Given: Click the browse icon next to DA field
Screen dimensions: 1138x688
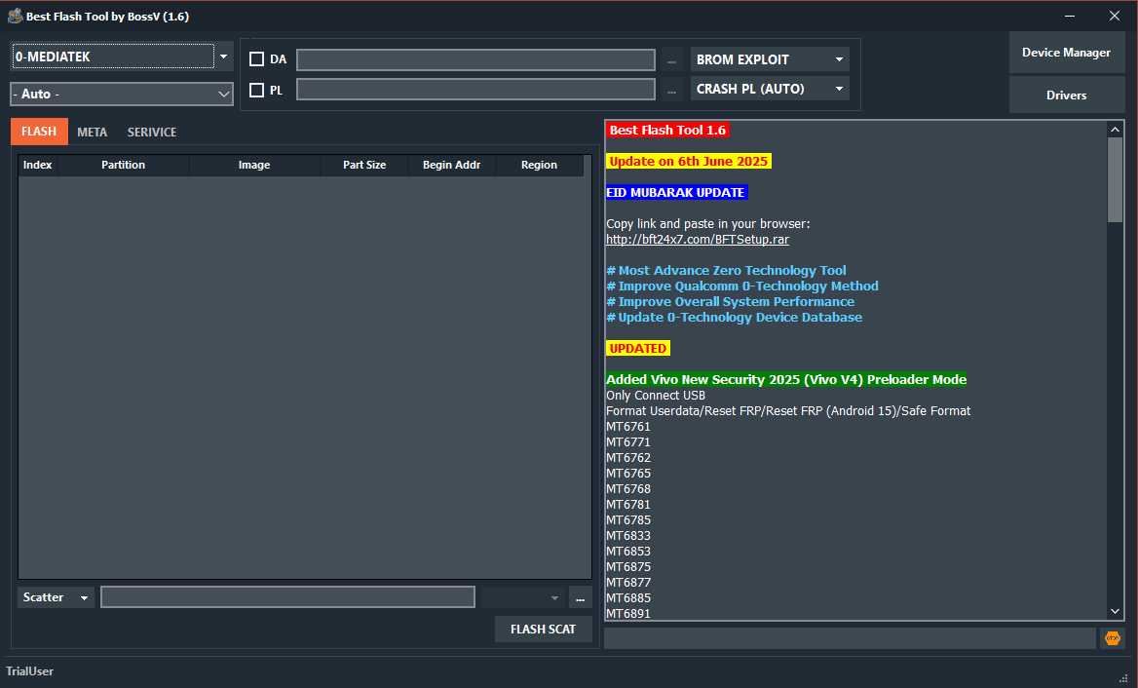Looking at the screenshot, I should point(671,59).
